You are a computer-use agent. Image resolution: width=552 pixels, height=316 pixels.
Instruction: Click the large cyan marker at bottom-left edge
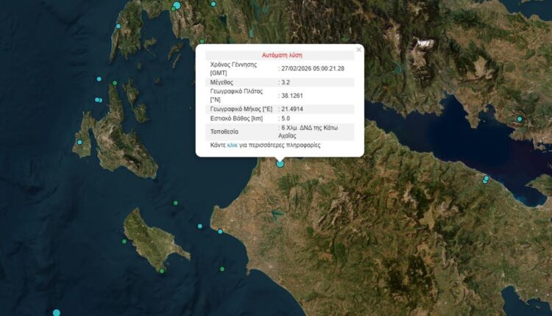pyautogui.click(x=56, y=313)
